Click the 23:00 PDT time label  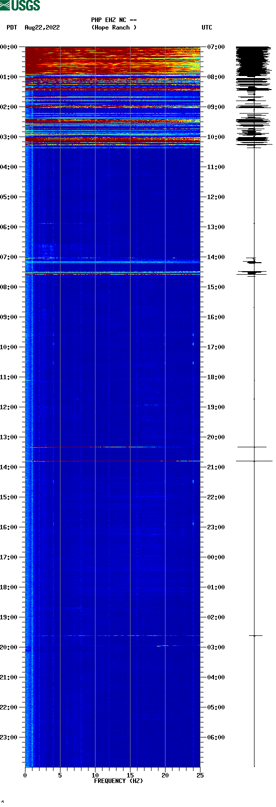click(8, 737)
